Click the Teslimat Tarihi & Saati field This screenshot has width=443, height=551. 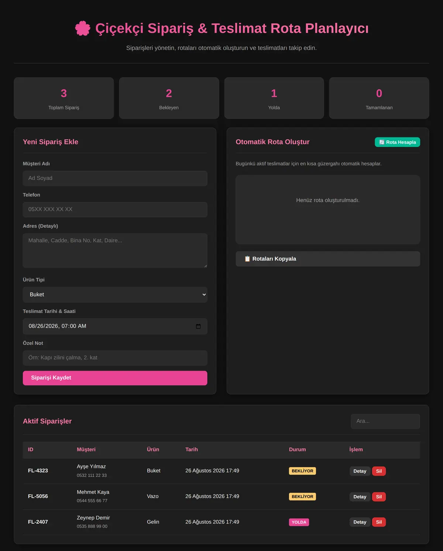coord(115,326)
